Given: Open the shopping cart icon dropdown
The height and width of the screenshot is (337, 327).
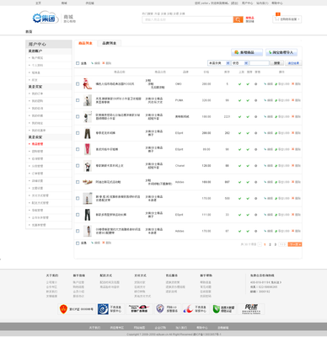Looking at the screenshot, I should (287, 19).
